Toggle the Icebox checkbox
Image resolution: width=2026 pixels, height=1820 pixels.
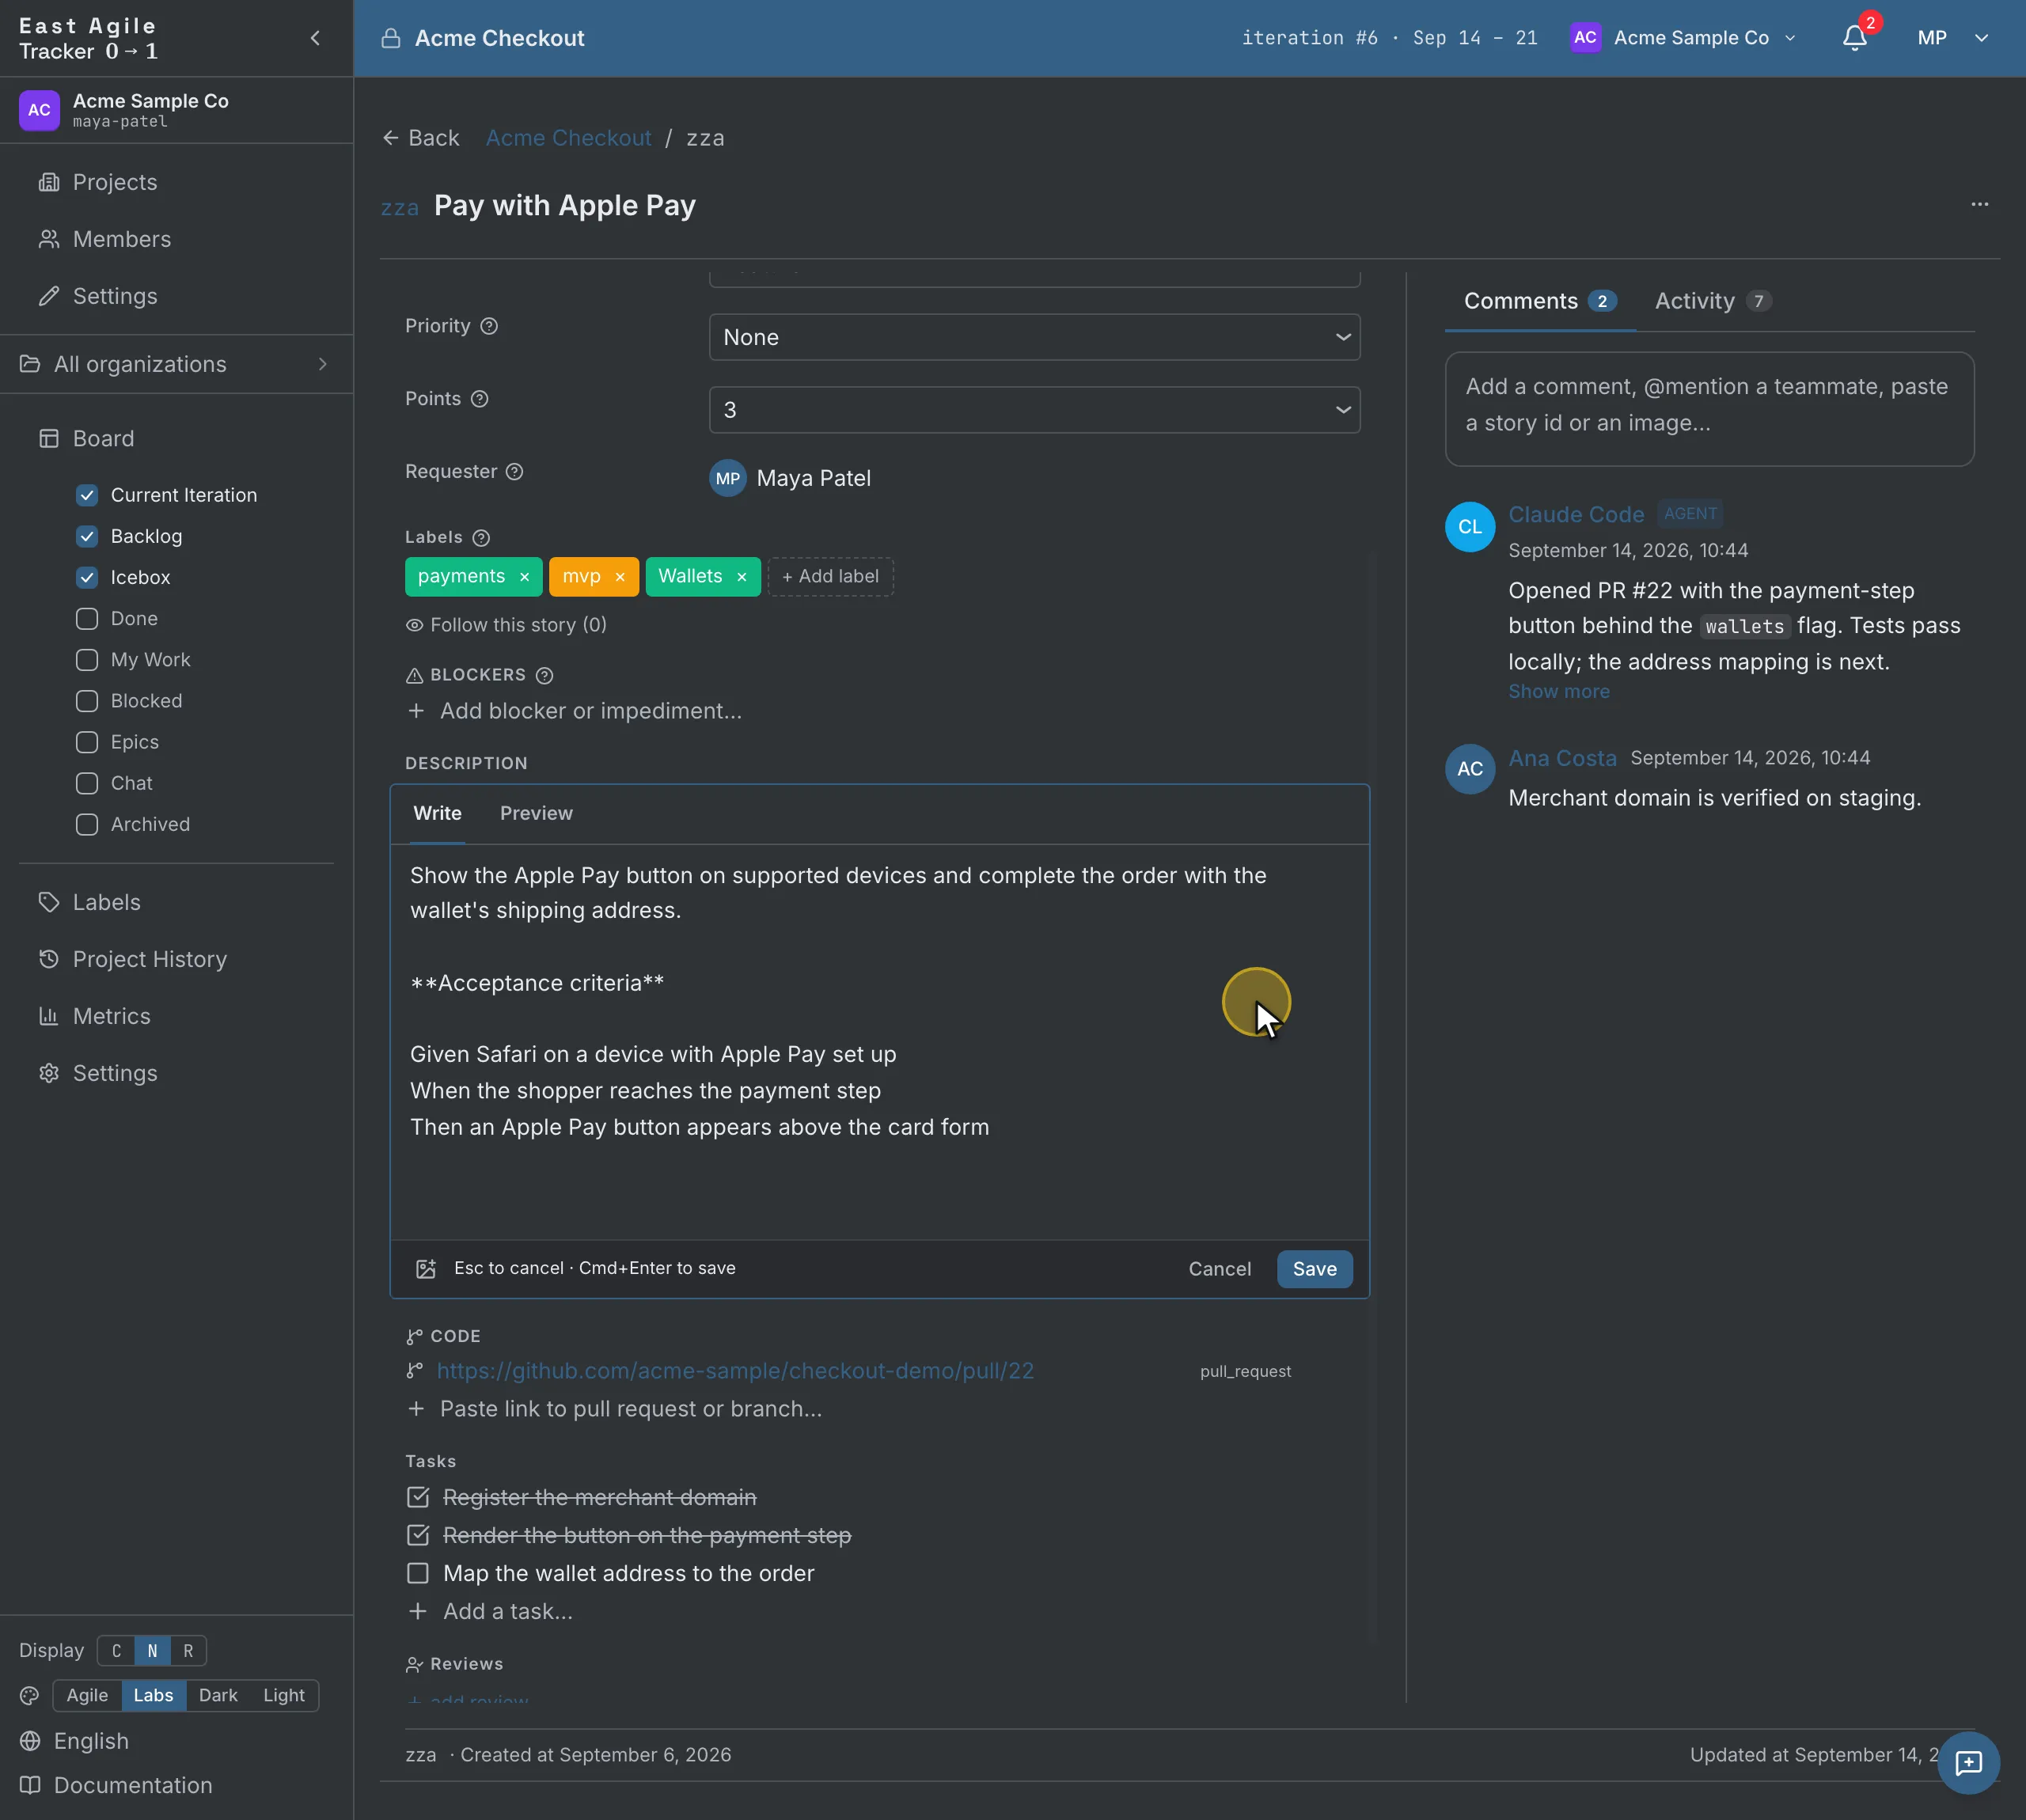tap(87, 577)
